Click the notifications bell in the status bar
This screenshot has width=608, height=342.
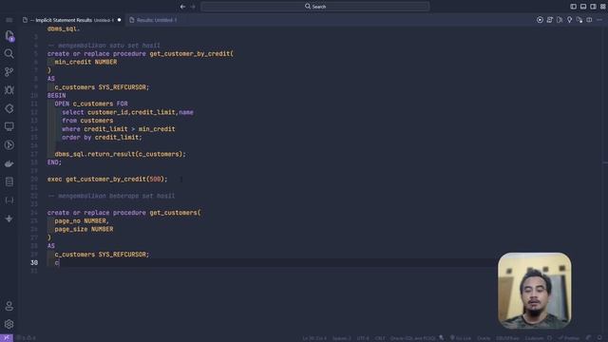pos(599,338)
